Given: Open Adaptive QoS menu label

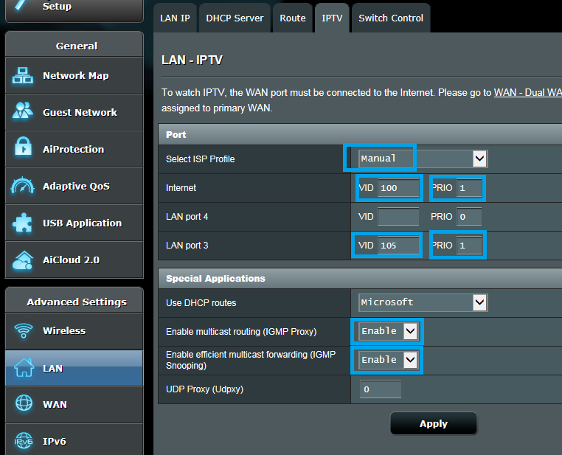Looking at the screenshot, I should 76,187.
